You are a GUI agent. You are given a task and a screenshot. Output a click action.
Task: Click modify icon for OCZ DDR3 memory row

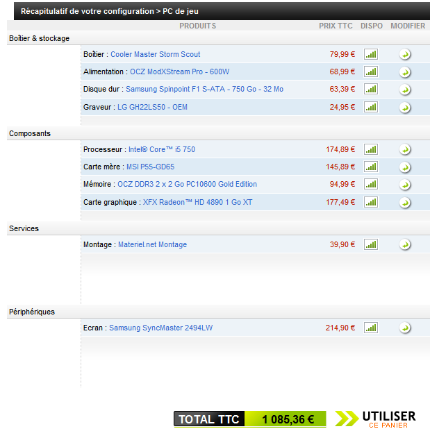[x=404, y=185]
